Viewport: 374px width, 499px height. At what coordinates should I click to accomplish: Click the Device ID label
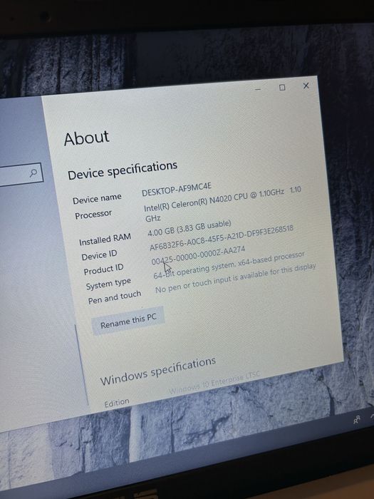tap(99, 255)
